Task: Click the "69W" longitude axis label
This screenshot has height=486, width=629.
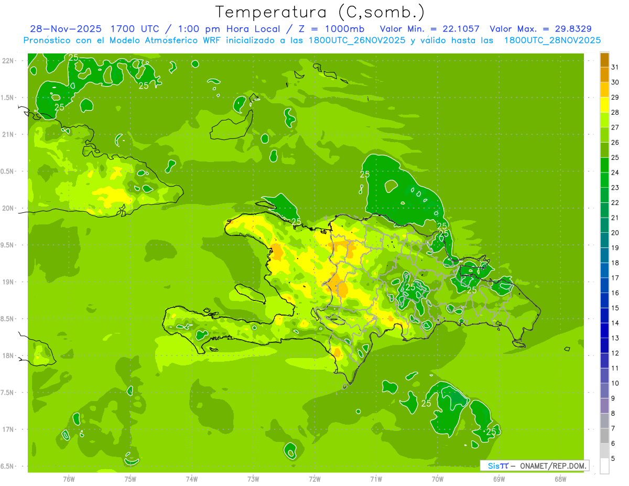Action: (x=499, y=479)
